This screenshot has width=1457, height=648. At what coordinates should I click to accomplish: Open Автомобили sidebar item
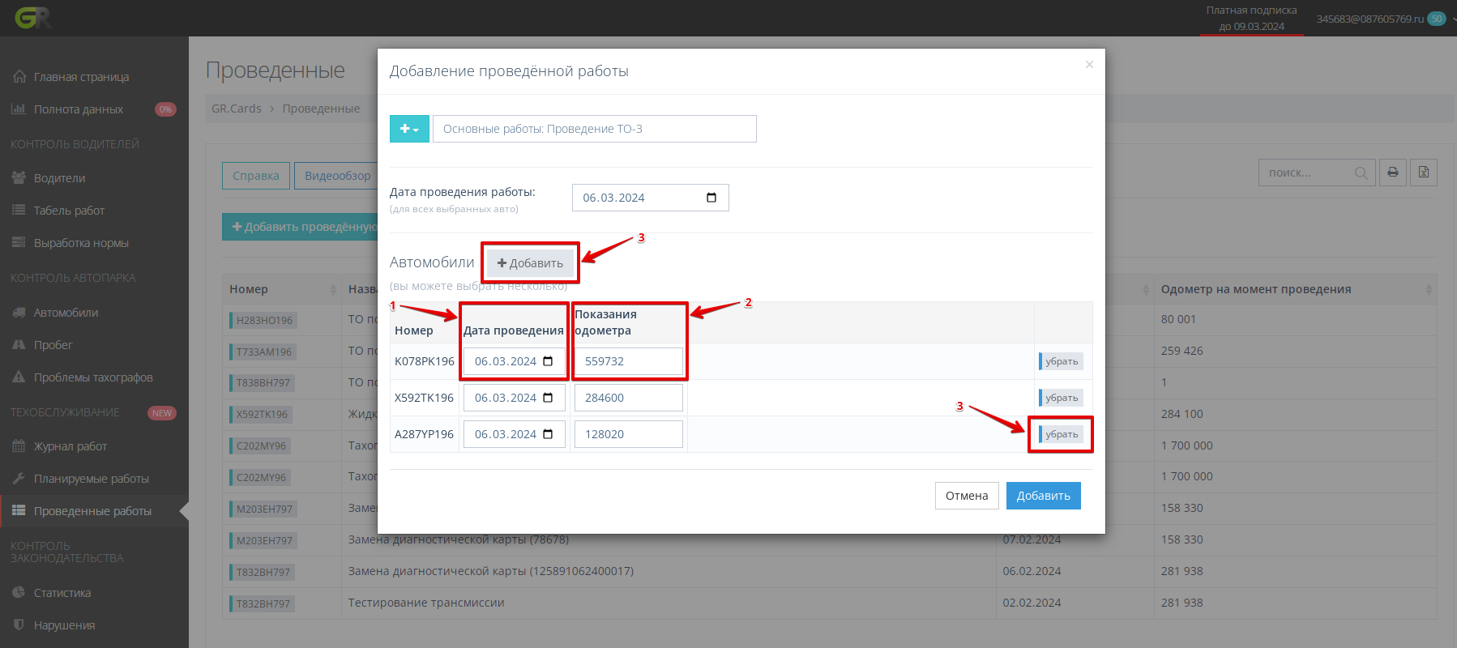[66, 313]
